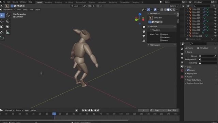Select the Select Box tool in toolbar
Image resolution: width=218 pixels, height=123 pixels.
(x=2, y=15)
